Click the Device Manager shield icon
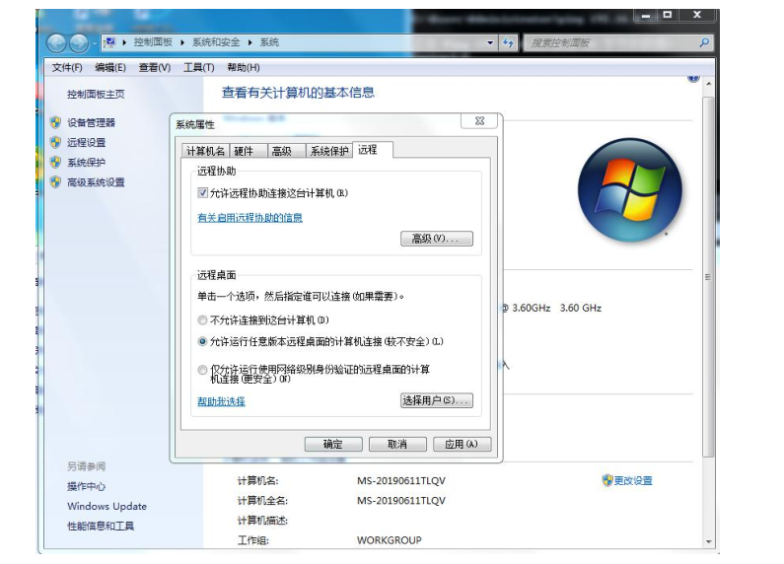784x564 pixels. coord(55,122)
